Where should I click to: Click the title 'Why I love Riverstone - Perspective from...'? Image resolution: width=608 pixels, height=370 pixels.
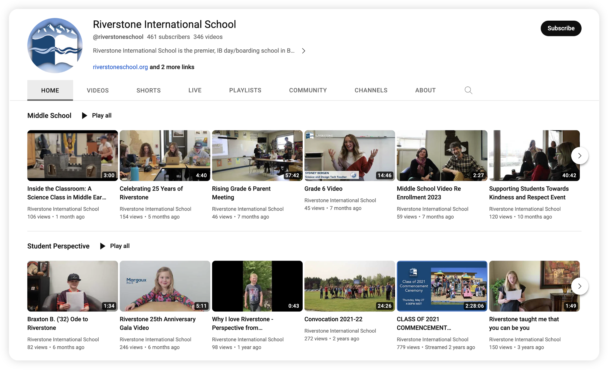(x=243, y=323)
